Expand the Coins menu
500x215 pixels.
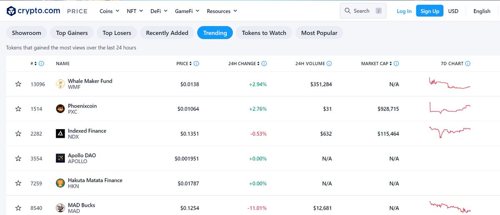coord(110,11)
